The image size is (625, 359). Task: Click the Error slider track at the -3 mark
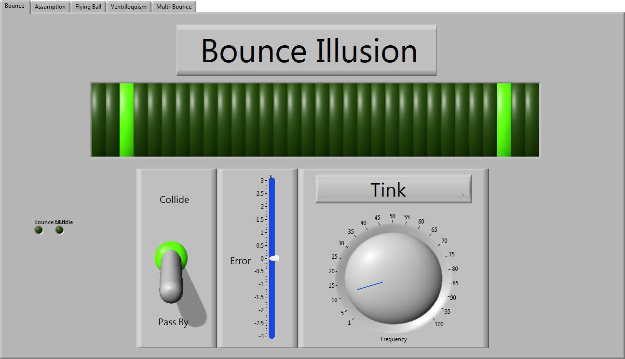272,336
